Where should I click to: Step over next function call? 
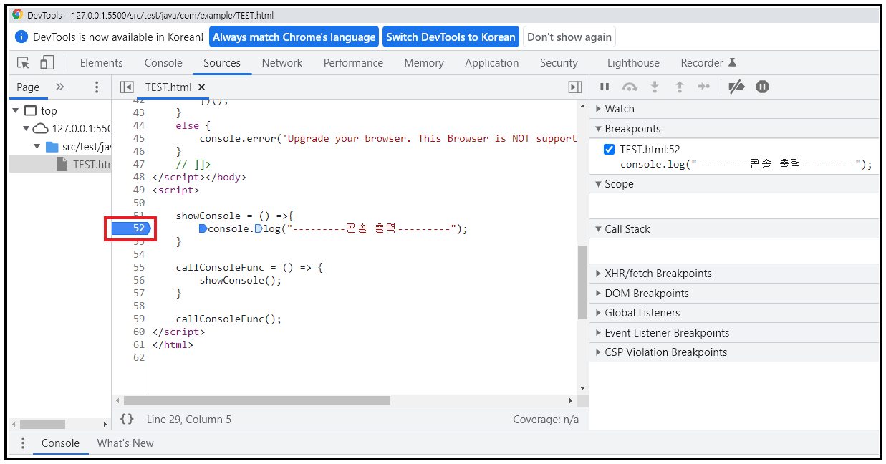point(630,87)
